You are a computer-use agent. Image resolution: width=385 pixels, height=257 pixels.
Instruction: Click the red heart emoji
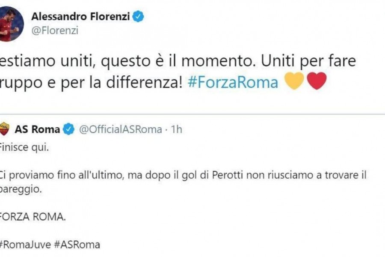coord(317,81)
